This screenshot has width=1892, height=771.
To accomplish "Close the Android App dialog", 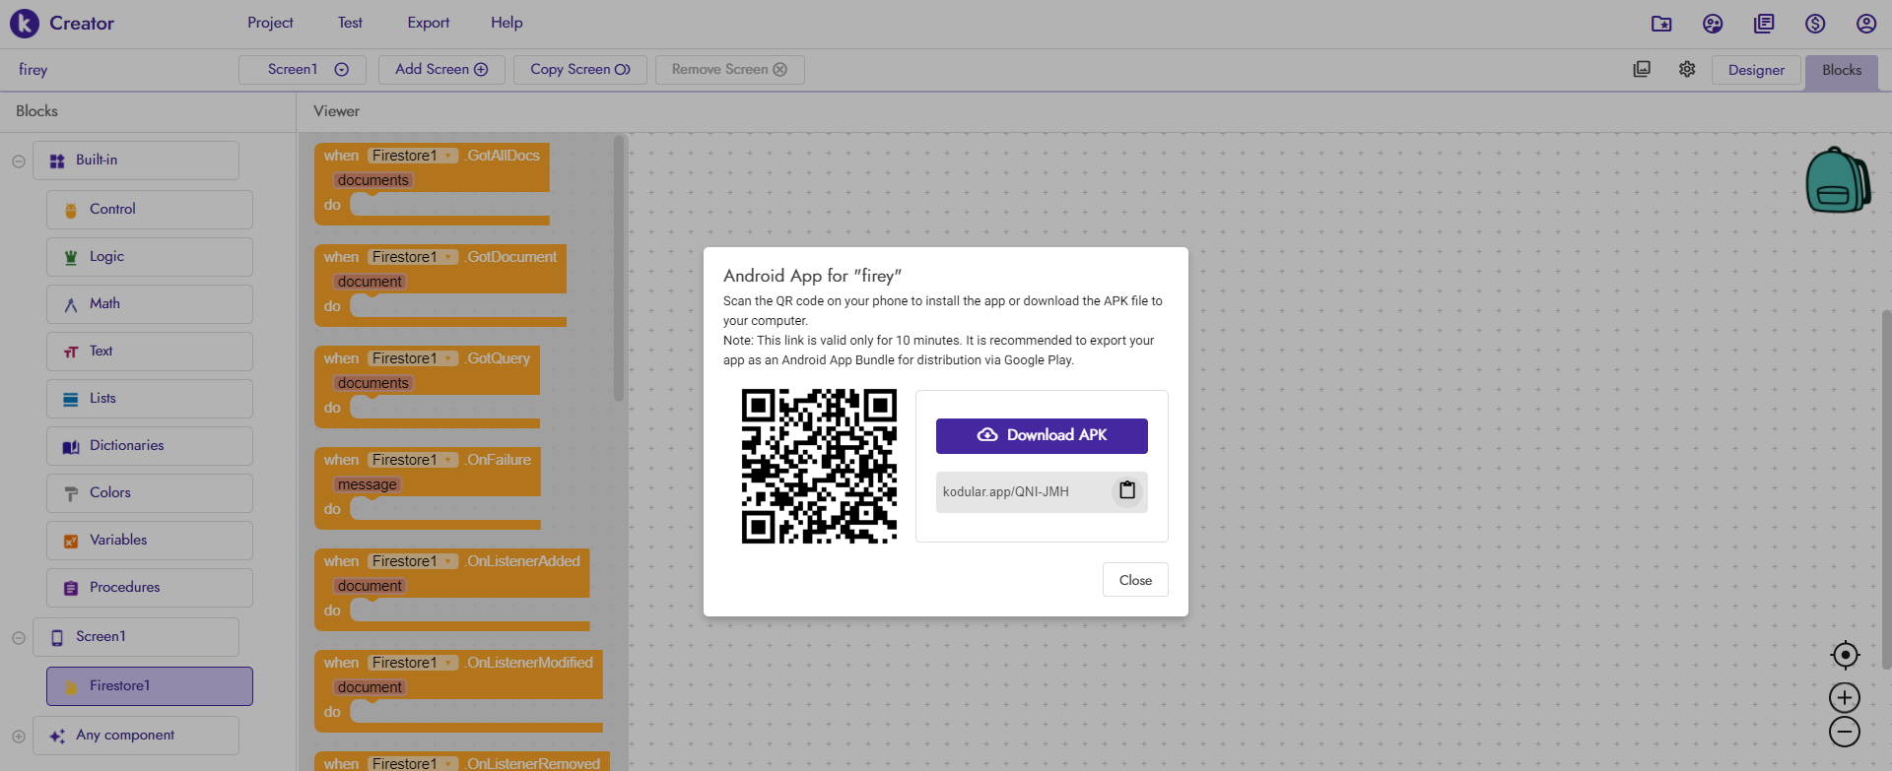I will [x=1135, y=580].
